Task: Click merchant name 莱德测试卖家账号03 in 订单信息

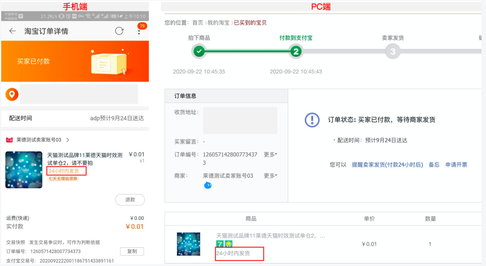Action: coord(228,176)
